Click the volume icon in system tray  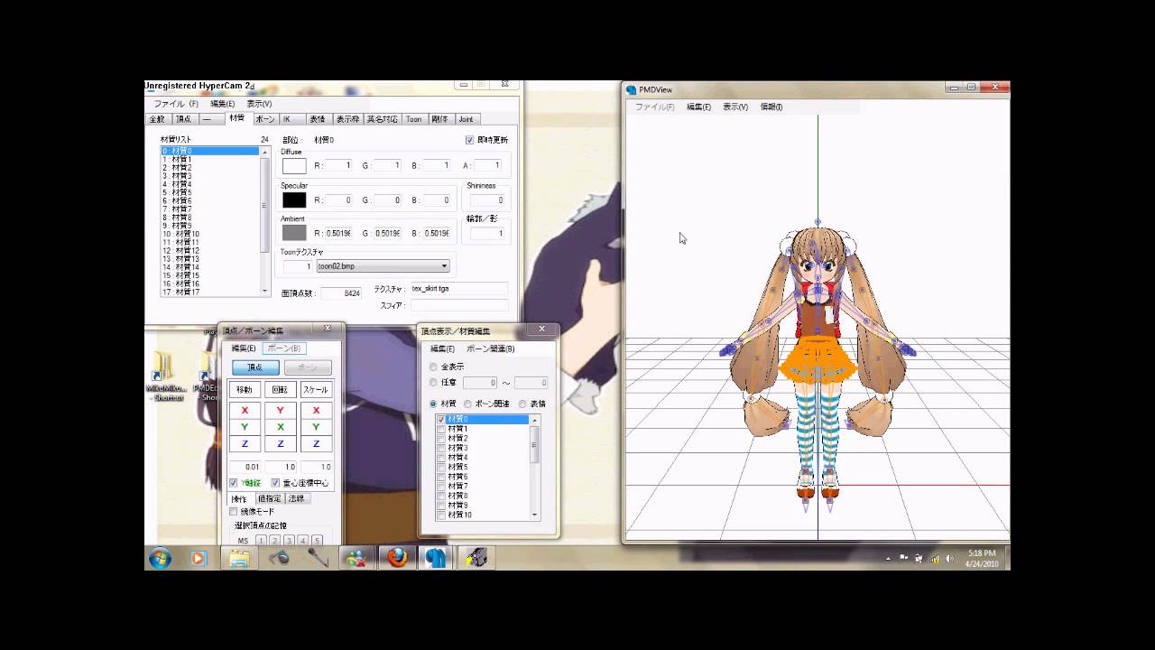pos(949,559)
